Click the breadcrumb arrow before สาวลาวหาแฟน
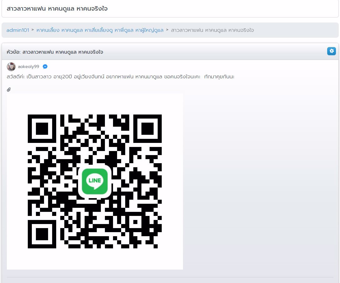 click(x=167, y=30)
